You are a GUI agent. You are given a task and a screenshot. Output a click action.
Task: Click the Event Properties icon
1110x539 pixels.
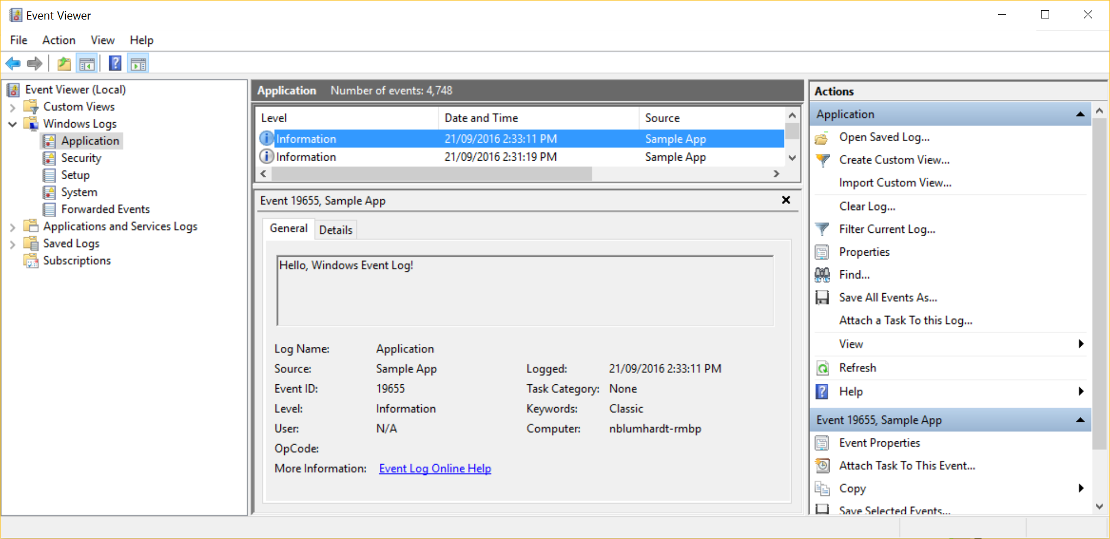click(822, 443)
